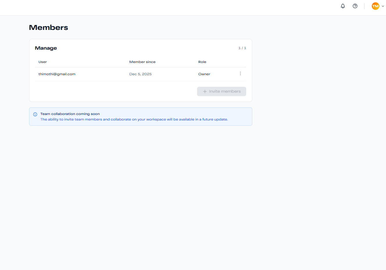Click the User column header
The height and width of the screenshot is (270, 386).
(x=43, y=62)
